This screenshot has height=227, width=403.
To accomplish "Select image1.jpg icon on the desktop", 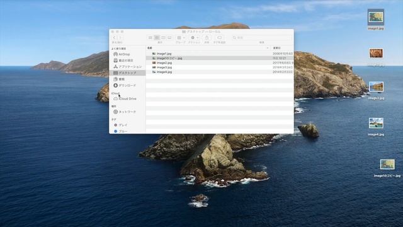I will [x=376, y=18].
